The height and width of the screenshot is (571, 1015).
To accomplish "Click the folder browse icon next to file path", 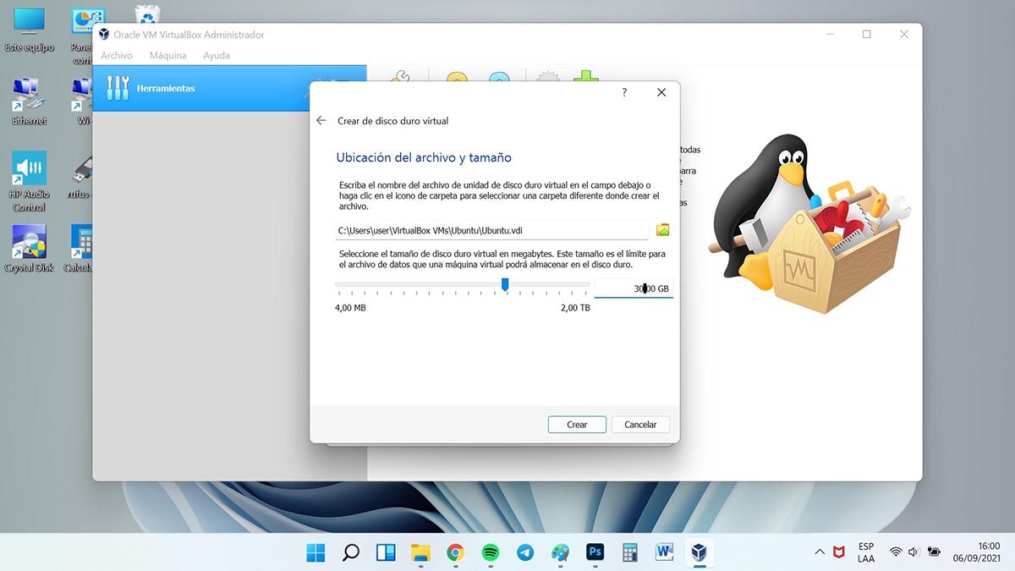I will click(662, 230).
